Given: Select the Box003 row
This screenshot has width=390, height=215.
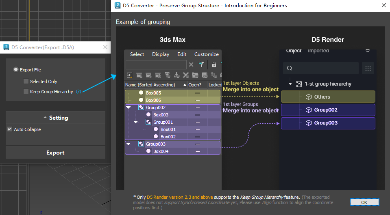Looking at the screenshot, I should coord(172,115).
